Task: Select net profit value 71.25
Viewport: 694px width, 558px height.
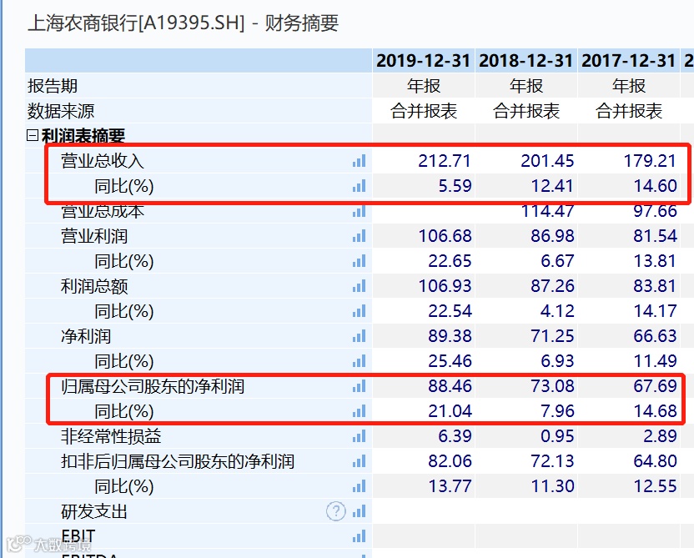Action: pos(552,336)
